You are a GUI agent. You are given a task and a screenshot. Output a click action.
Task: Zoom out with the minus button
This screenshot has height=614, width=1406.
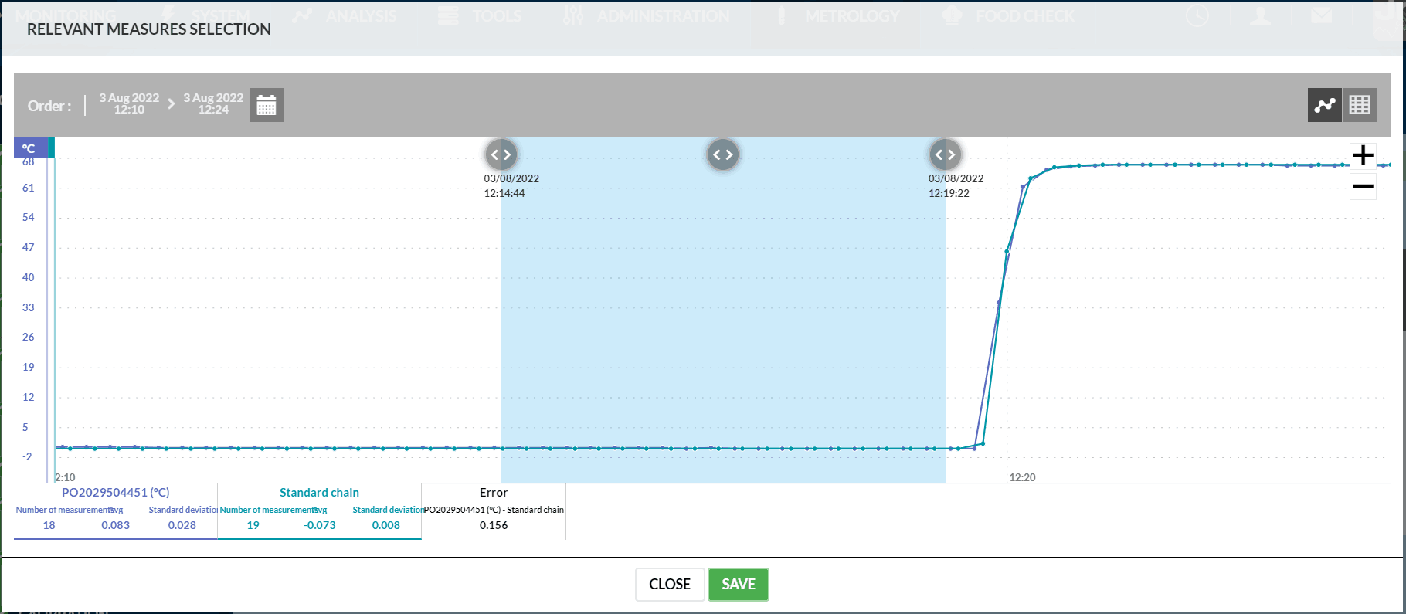pos(1363,186)
